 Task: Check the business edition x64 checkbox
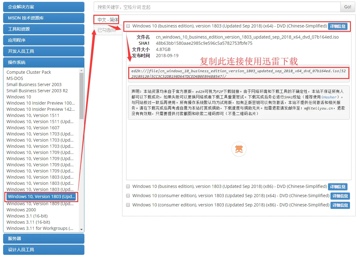click(x=128, y=26)
